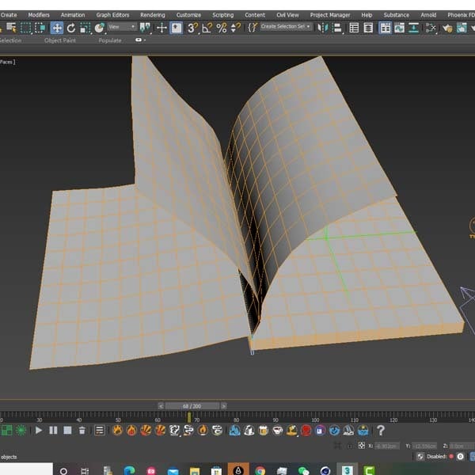Viewport: 475px width, 475px height.
Task: Apply the candle flame preset icon
Action: click(203, 430)
